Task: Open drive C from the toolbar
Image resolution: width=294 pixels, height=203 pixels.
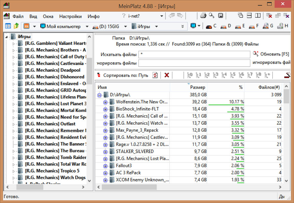Action: [211, 26]
